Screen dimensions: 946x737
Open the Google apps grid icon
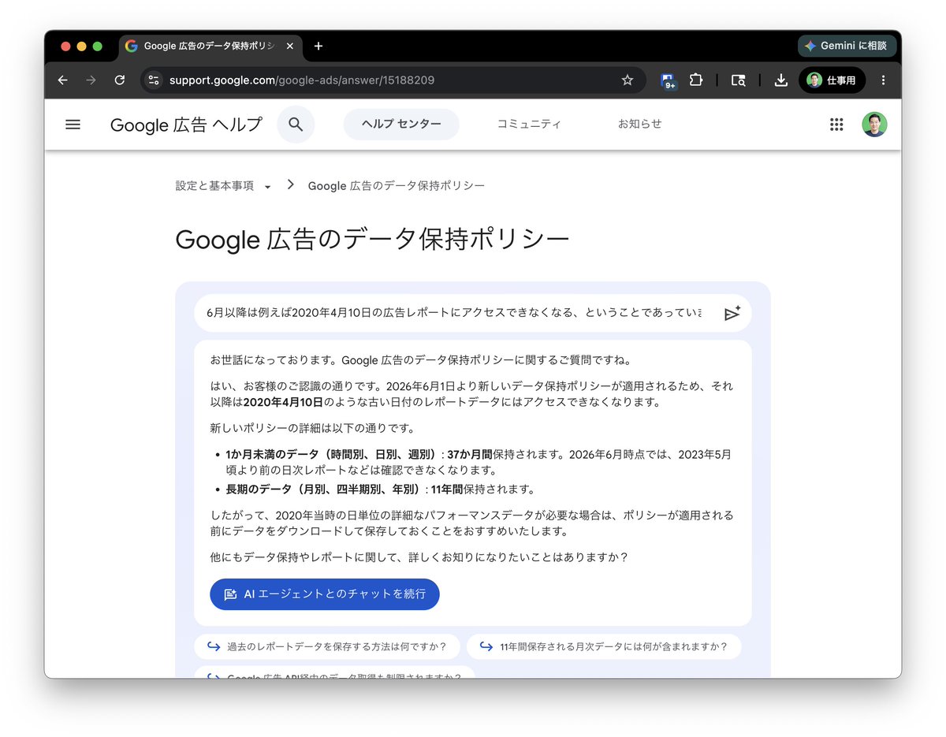pos(836,124)
